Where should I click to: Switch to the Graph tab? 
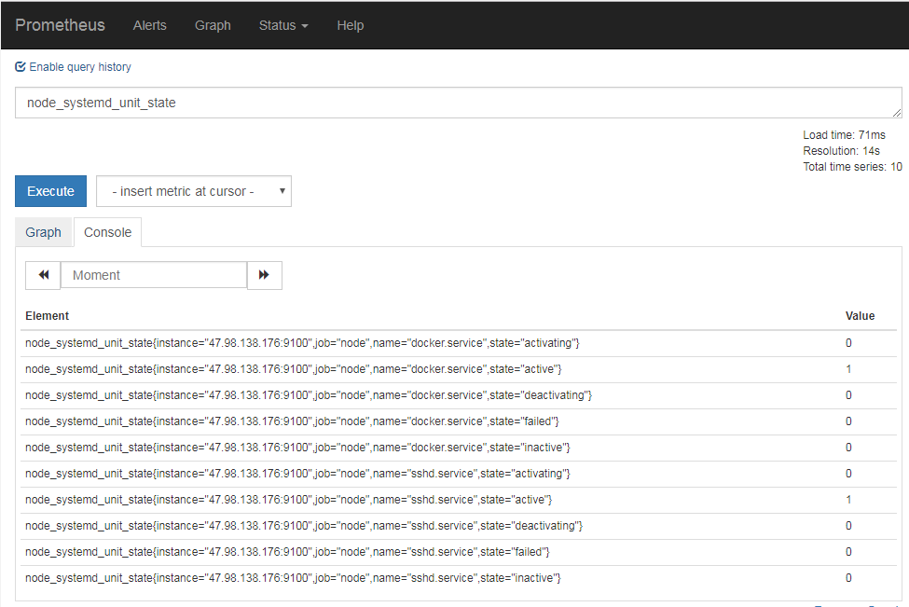pyautogui.click(x=44, y=232)
